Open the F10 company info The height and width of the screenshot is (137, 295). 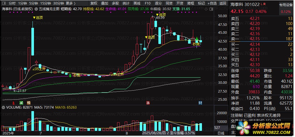click(x=148, y=3)
